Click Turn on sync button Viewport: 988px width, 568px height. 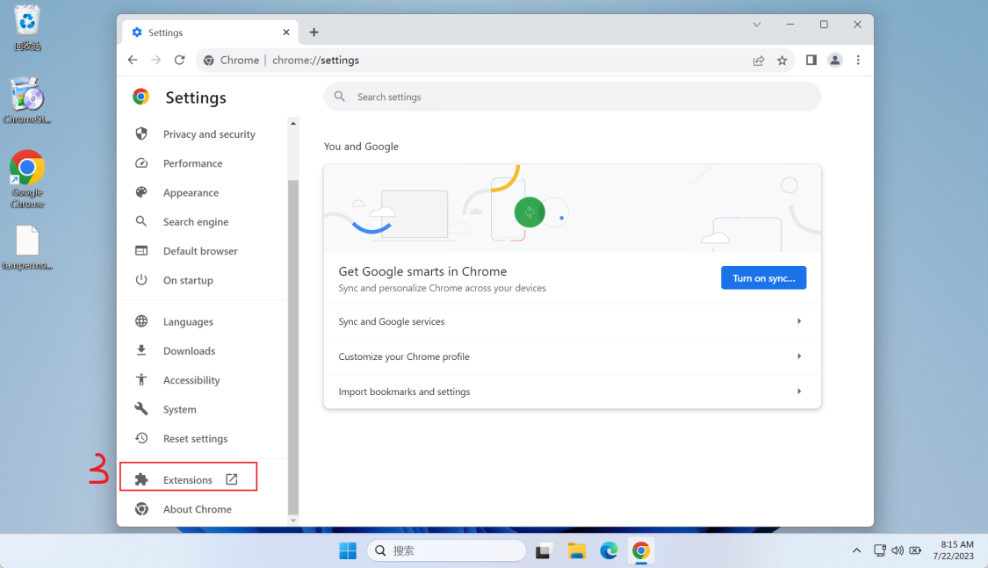(x=764, y=277)
